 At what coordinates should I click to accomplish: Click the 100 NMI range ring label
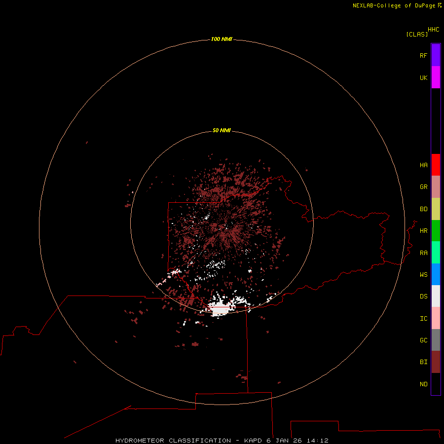pyautogui.click(x=222, y=39)
